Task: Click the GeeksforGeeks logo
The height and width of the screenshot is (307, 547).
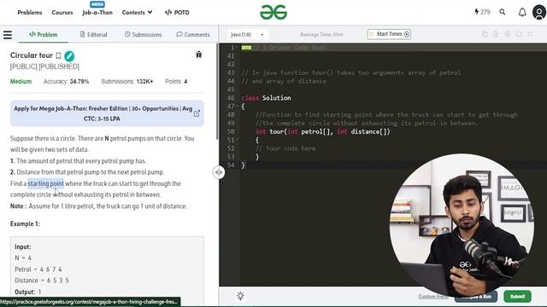Action: (x=273, y=12)
